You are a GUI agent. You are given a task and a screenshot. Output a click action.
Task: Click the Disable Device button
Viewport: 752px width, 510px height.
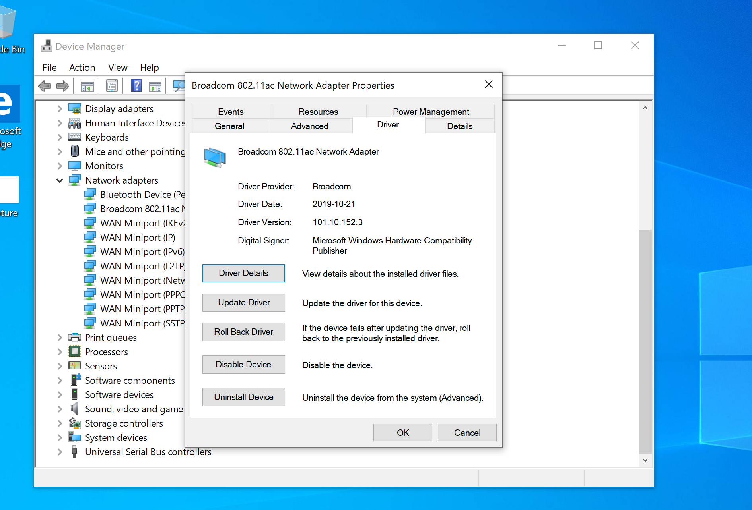(x=244, y=365)
